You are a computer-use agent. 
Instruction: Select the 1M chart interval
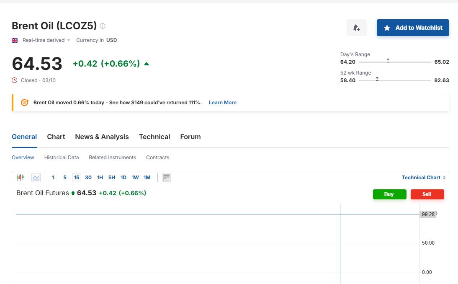click(147, 178)
